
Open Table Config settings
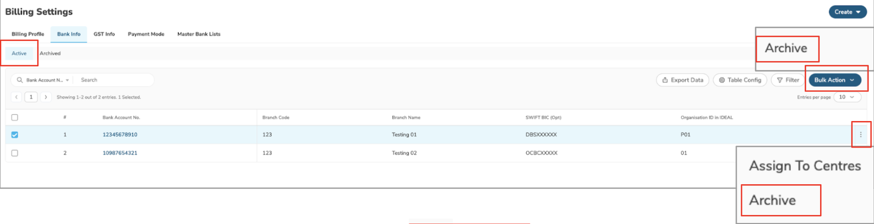point(740,80)
